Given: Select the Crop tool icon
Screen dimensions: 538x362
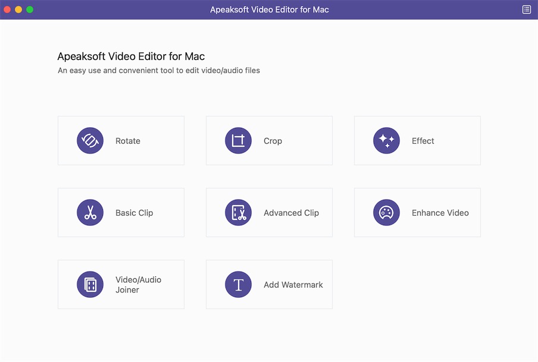Looking at the screenshot, I should pyautogui.click(x=238, y=140).
